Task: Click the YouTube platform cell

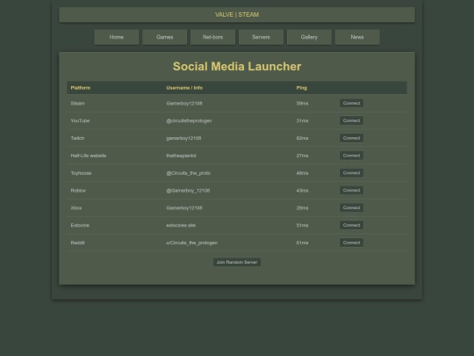Action: click(x=80, y=120)
